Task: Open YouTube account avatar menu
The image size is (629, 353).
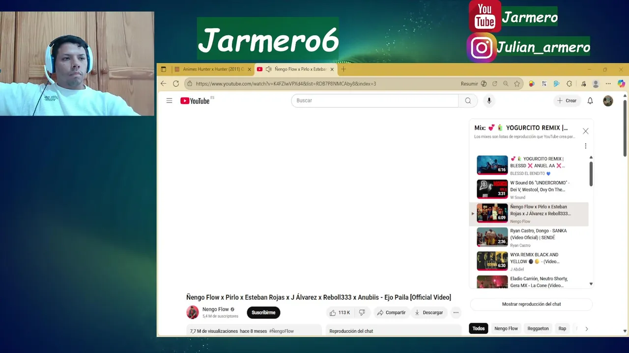Action: click(608, 101)
